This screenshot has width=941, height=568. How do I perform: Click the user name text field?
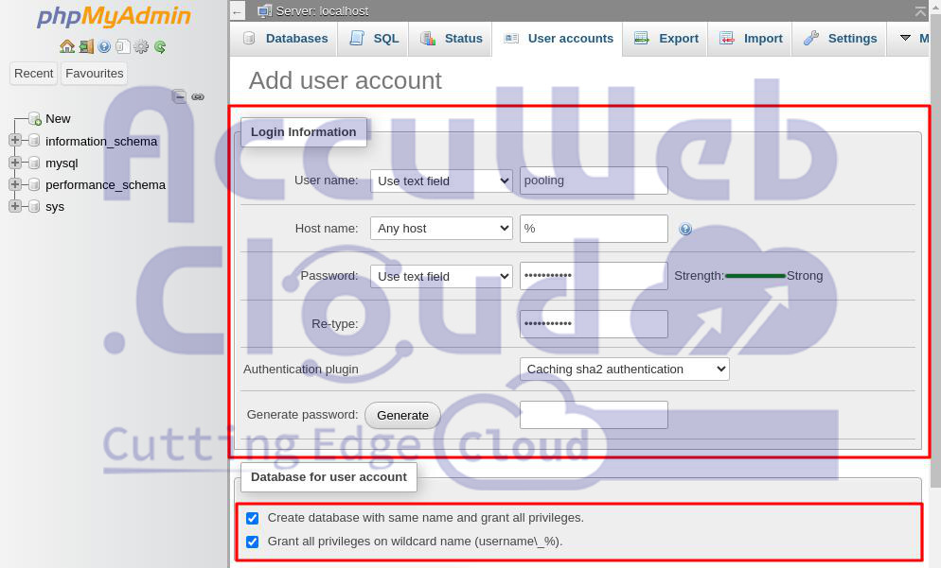(x=594, y=181)
